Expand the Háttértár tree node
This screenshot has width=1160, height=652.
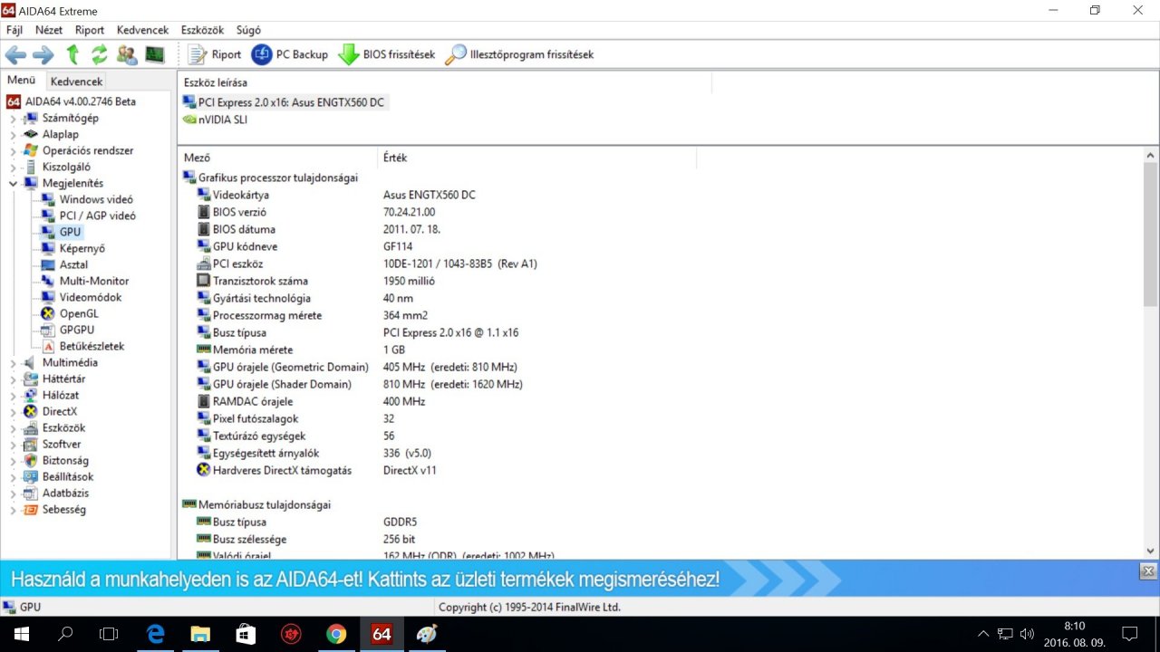pos(13,379)
